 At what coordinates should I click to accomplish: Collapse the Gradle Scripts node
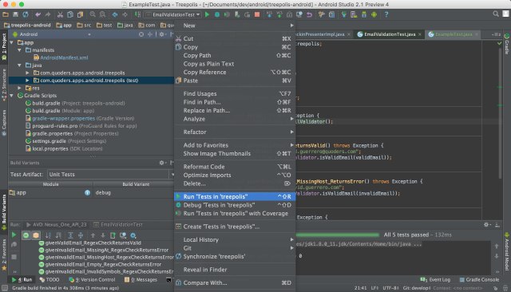coord(12,96)
